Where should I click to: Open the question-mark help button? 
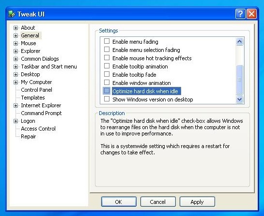click(240, 14)
